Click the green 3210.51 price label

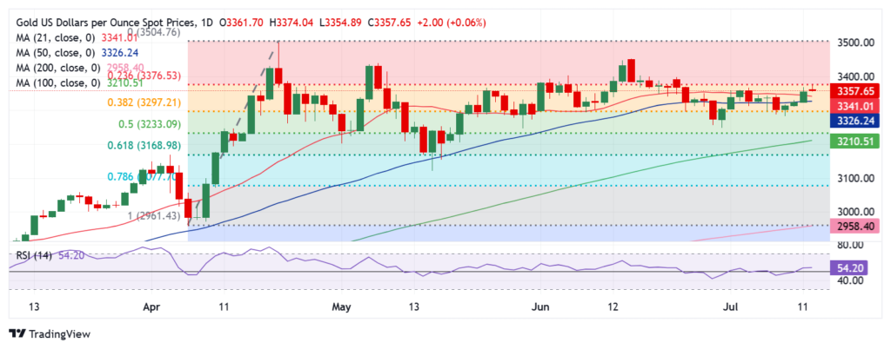coord(862,139)
